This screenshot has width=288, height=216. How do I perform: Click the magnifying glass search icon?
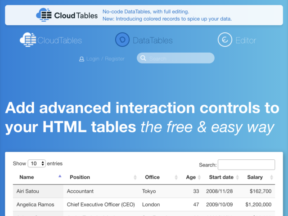(143, 58)
